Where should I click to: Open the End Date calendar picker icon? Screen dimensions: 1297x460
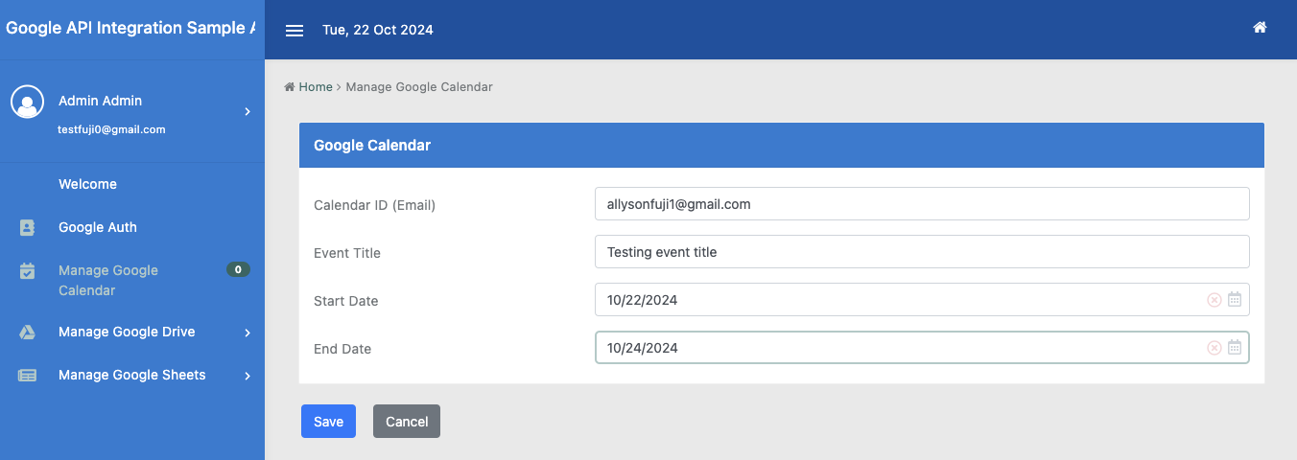coord(1235,348)
